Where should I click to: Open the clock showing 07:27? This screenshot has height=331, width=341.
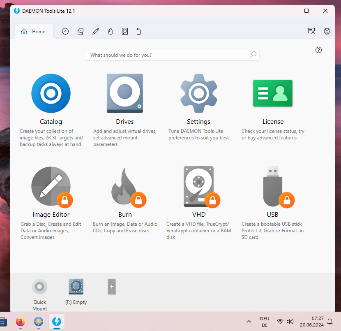312,322
